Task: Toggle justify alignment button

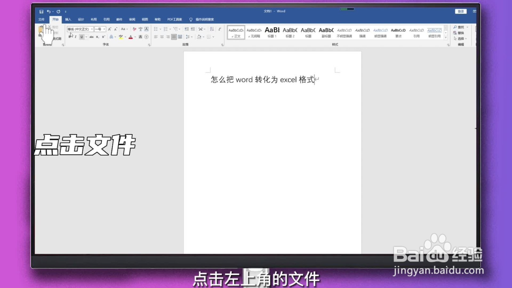Action: [174, 37]
